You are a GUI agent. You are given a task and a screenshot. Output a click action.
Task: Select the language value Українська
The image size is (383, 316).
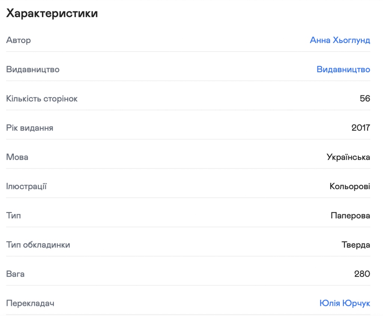pos(348,157)
